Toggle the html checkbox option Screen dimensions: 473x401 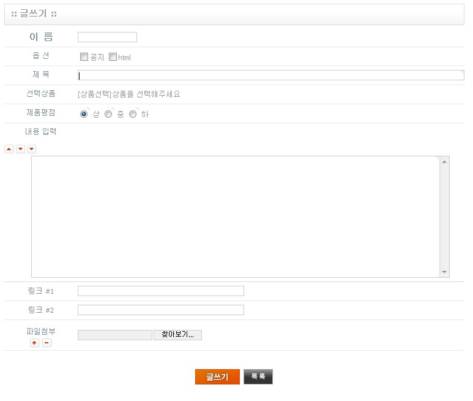pyautogui.click(x=113, y=57)
